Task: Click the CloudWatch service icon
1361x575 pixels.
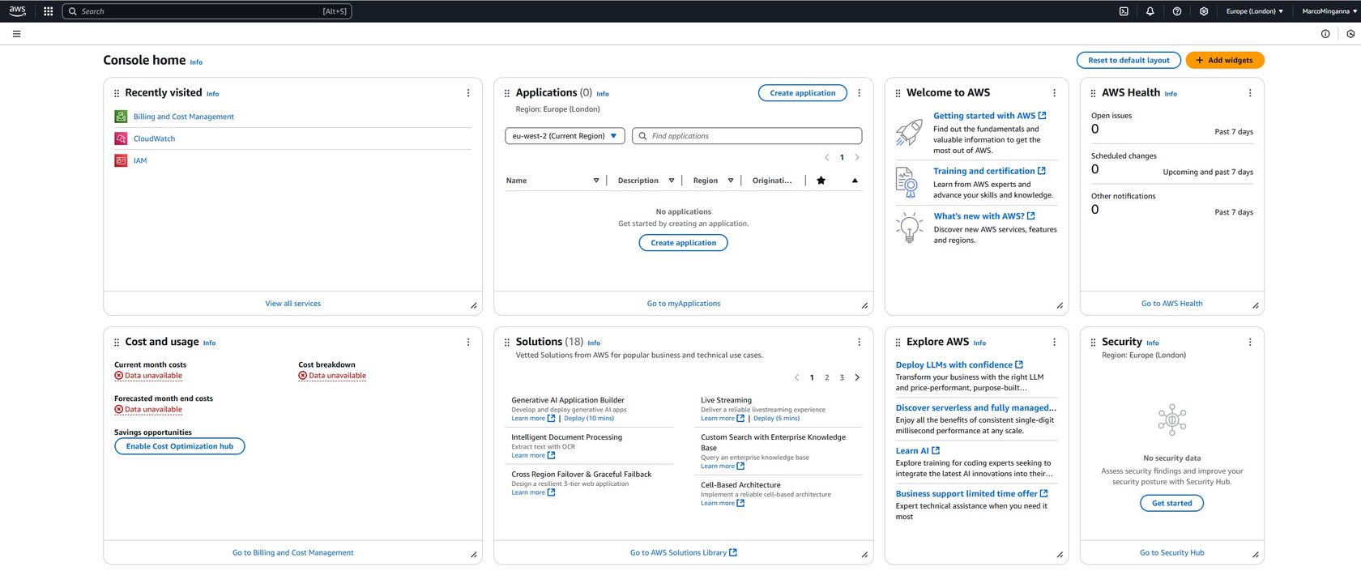Action: click(x=121, y=138)
